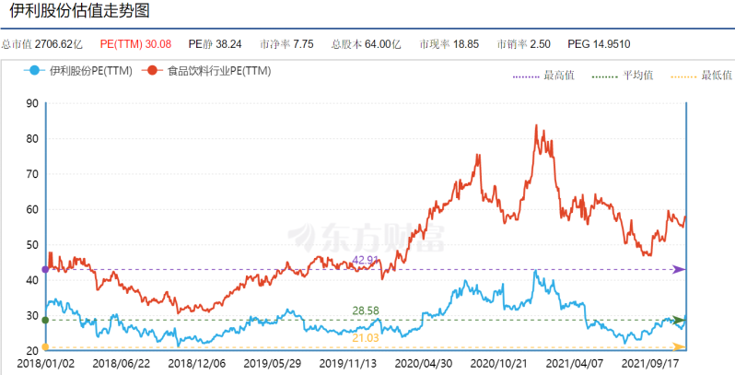Click the purple arrowhead at chart's right edge
The width and height of the screenshot is (735, 375).
pyautogui.click(x=680, y=269)
